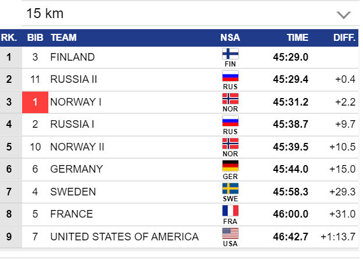Image resolution: width=363 pixels, height=259 pixels.
Task: Select the FINLAND team name
Action: (72, 57)
